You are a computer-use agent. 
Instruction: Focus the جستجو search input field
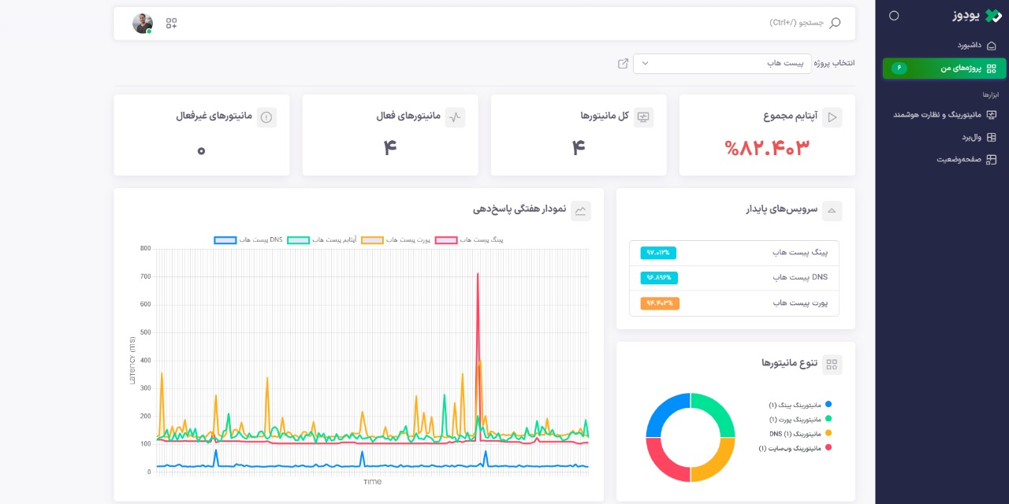[x=709, y=23]
